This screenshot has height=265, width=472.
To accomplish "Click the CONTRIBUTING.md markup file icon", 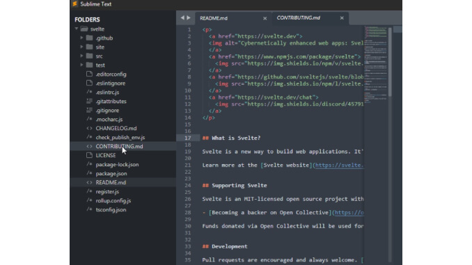I will tap(89, 146).
